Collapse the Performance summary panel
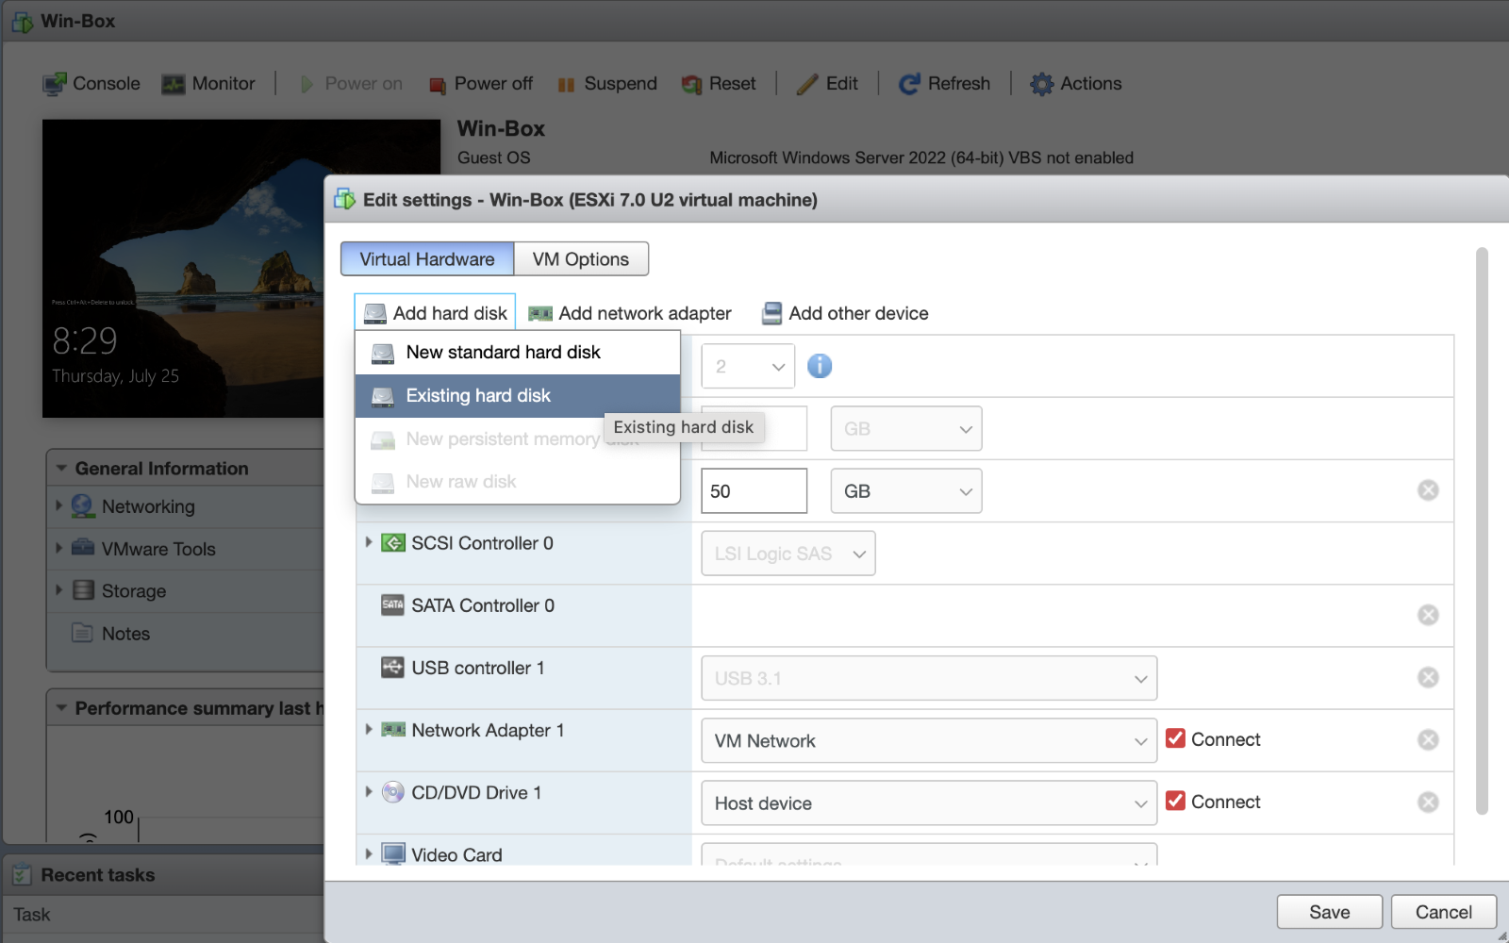 coord(61,707)
